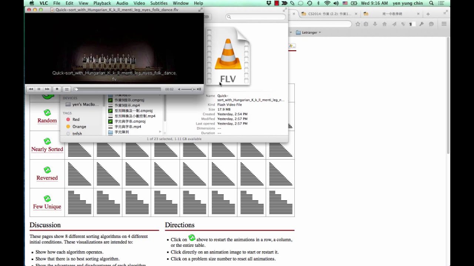The width and height of the screenshot is (474, 266).
Task: Open the Wi-Fi status menu
Action: click(327, 3)
